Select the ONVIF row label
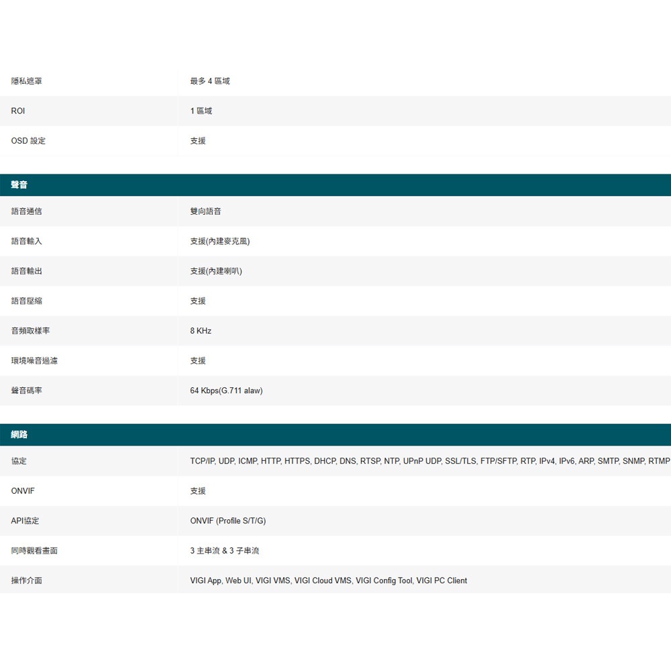The width and height of the screenshot is (671, 671). pos(22,491)
